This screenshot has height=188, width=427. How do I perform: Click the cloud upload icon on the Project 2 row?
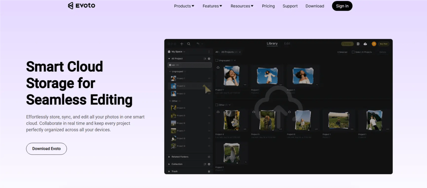204,86
